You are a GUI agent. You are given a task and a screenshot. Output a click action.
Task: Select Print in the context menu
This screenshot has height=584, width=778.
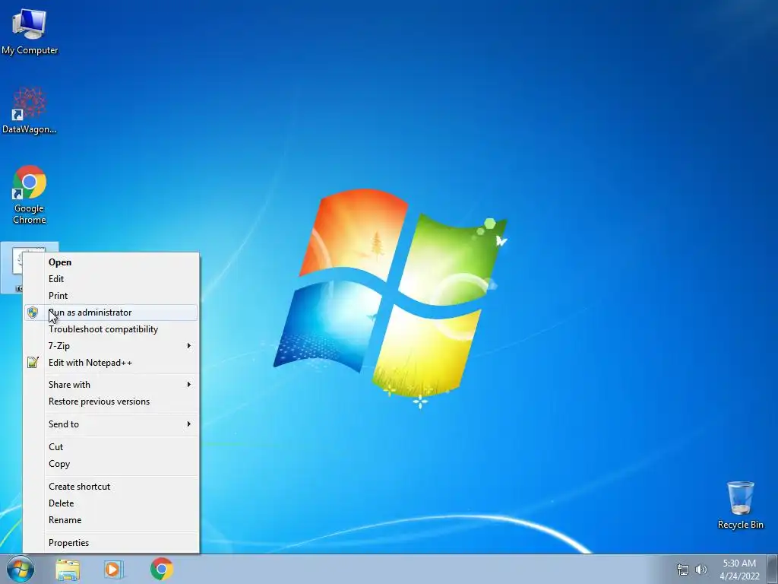pyautogui.click(x=111, y=296)
